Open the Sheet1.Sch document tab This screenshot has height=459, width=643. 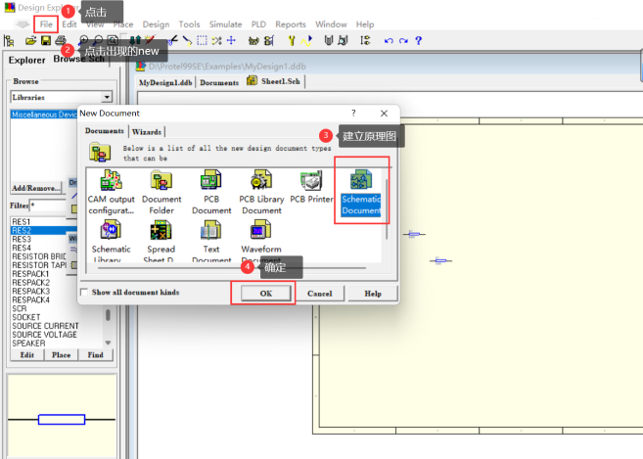click(278, 82)
